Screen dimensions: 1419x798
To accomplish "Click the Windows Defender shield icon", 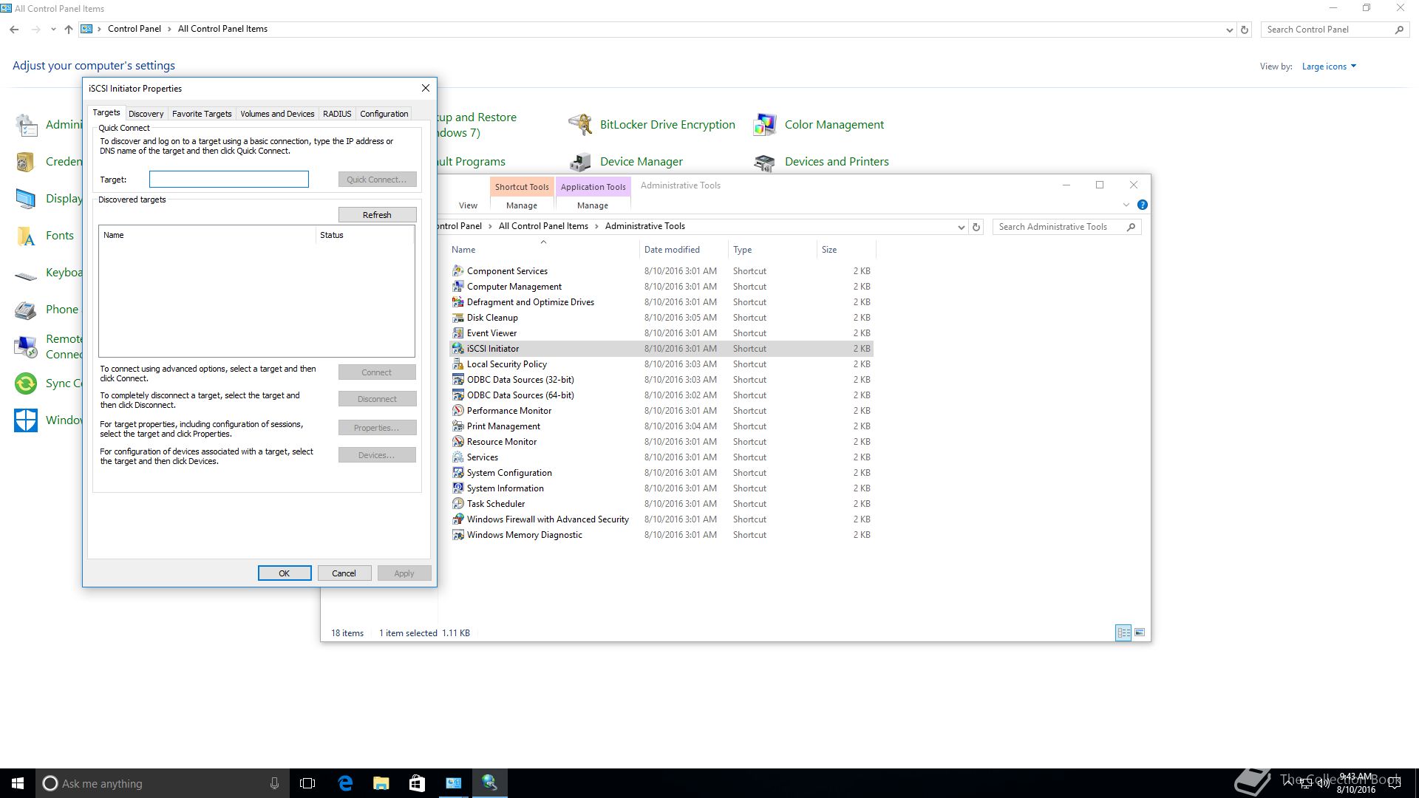I will pyautogui.click(x=26, y=420).
